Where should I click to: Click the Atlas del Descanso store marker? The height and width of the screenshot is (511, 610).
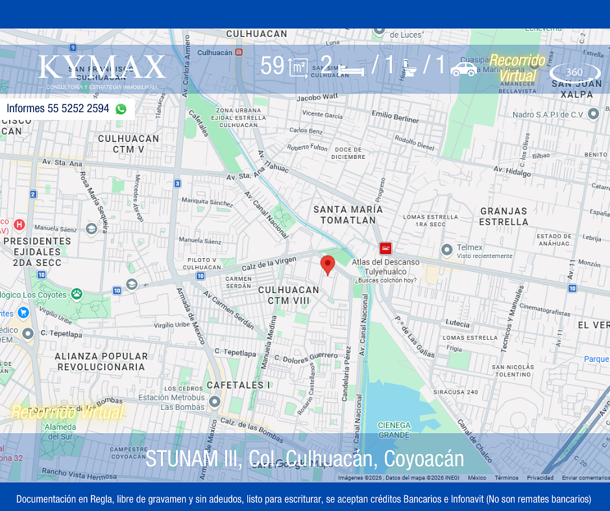pyautogui.click(x=385, y=248)
